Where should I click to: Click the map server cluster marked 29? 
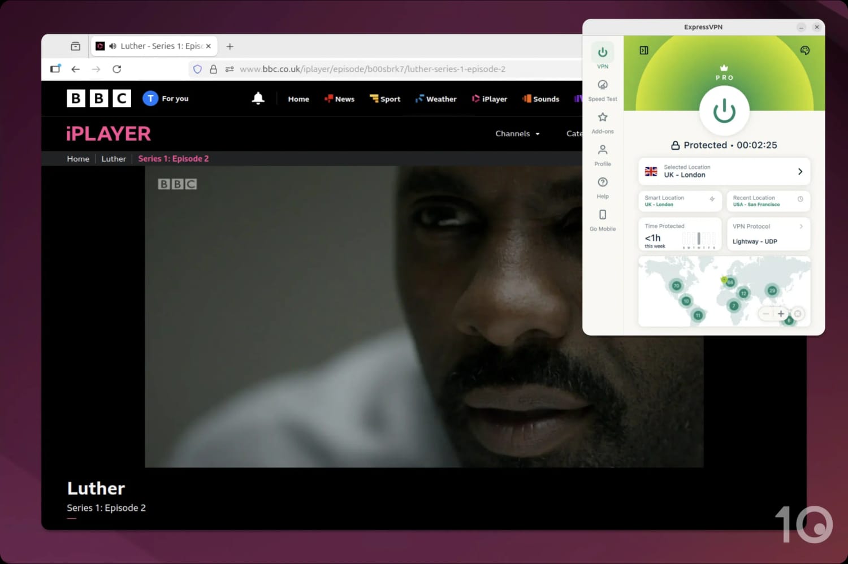click(772, 290)
